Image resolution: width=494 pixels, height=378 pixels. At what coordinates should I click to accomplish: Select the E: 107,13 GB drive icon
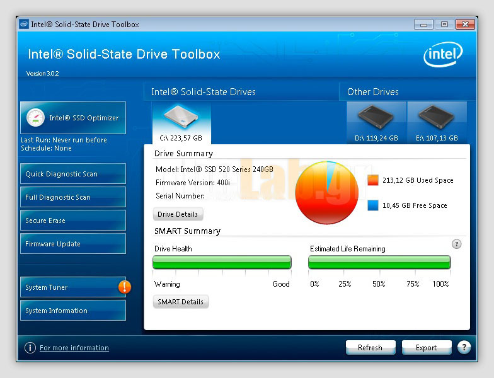pyautogui.click(x=437, y=118)
